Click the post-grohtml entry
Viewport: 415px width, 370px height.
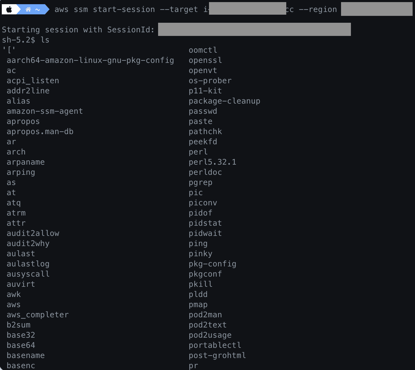217,355
